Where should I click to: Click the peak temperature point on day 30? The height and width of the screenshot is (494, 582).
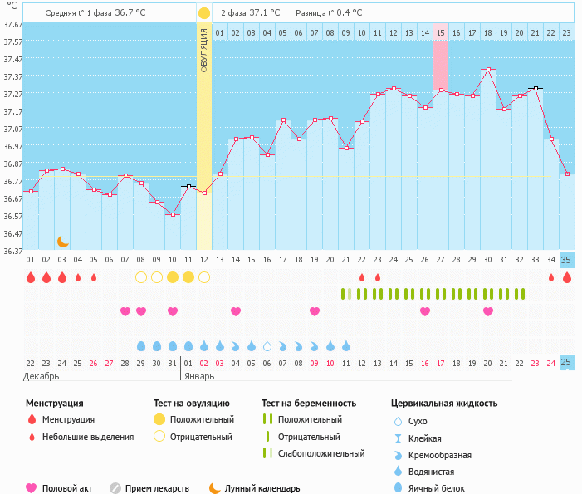[x=488, y=70]
